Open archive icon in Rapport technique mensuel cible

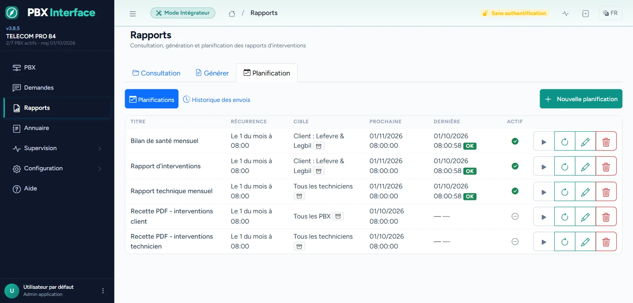(299, 196)
